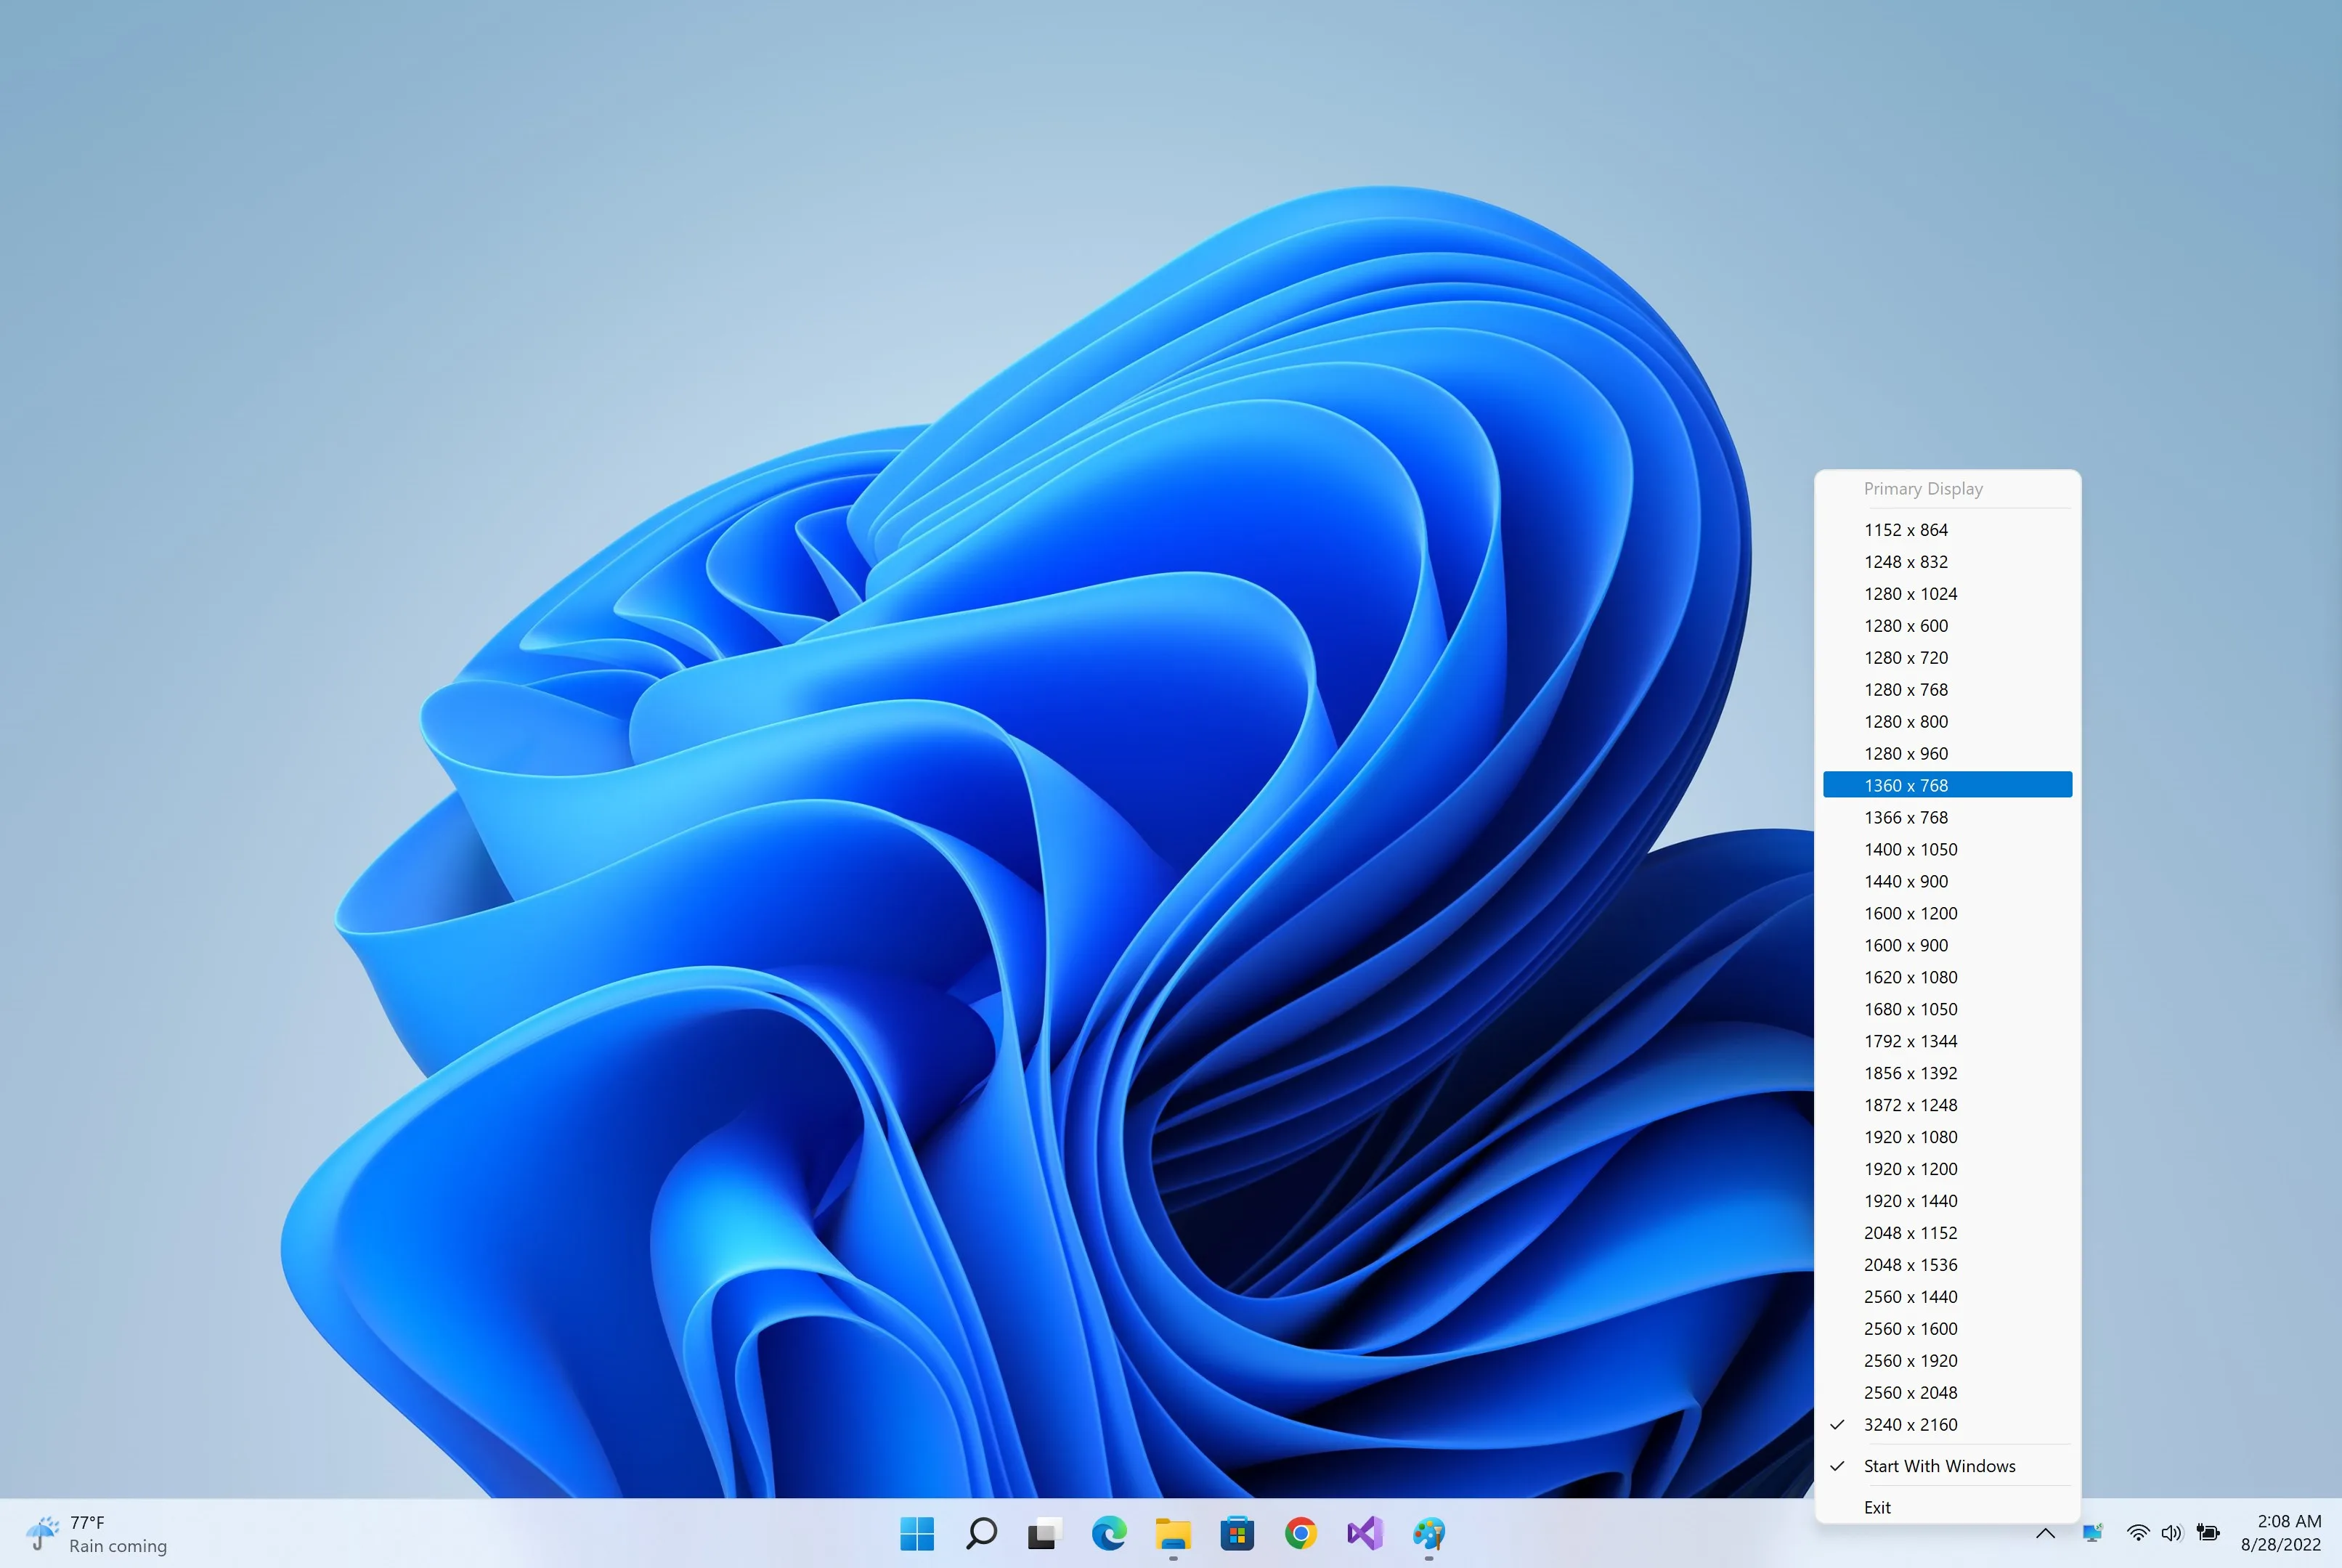This screenshot has height=1568, width=2342.
Task: Open the weather widget showing 77°F
Action: point(97,1534)
